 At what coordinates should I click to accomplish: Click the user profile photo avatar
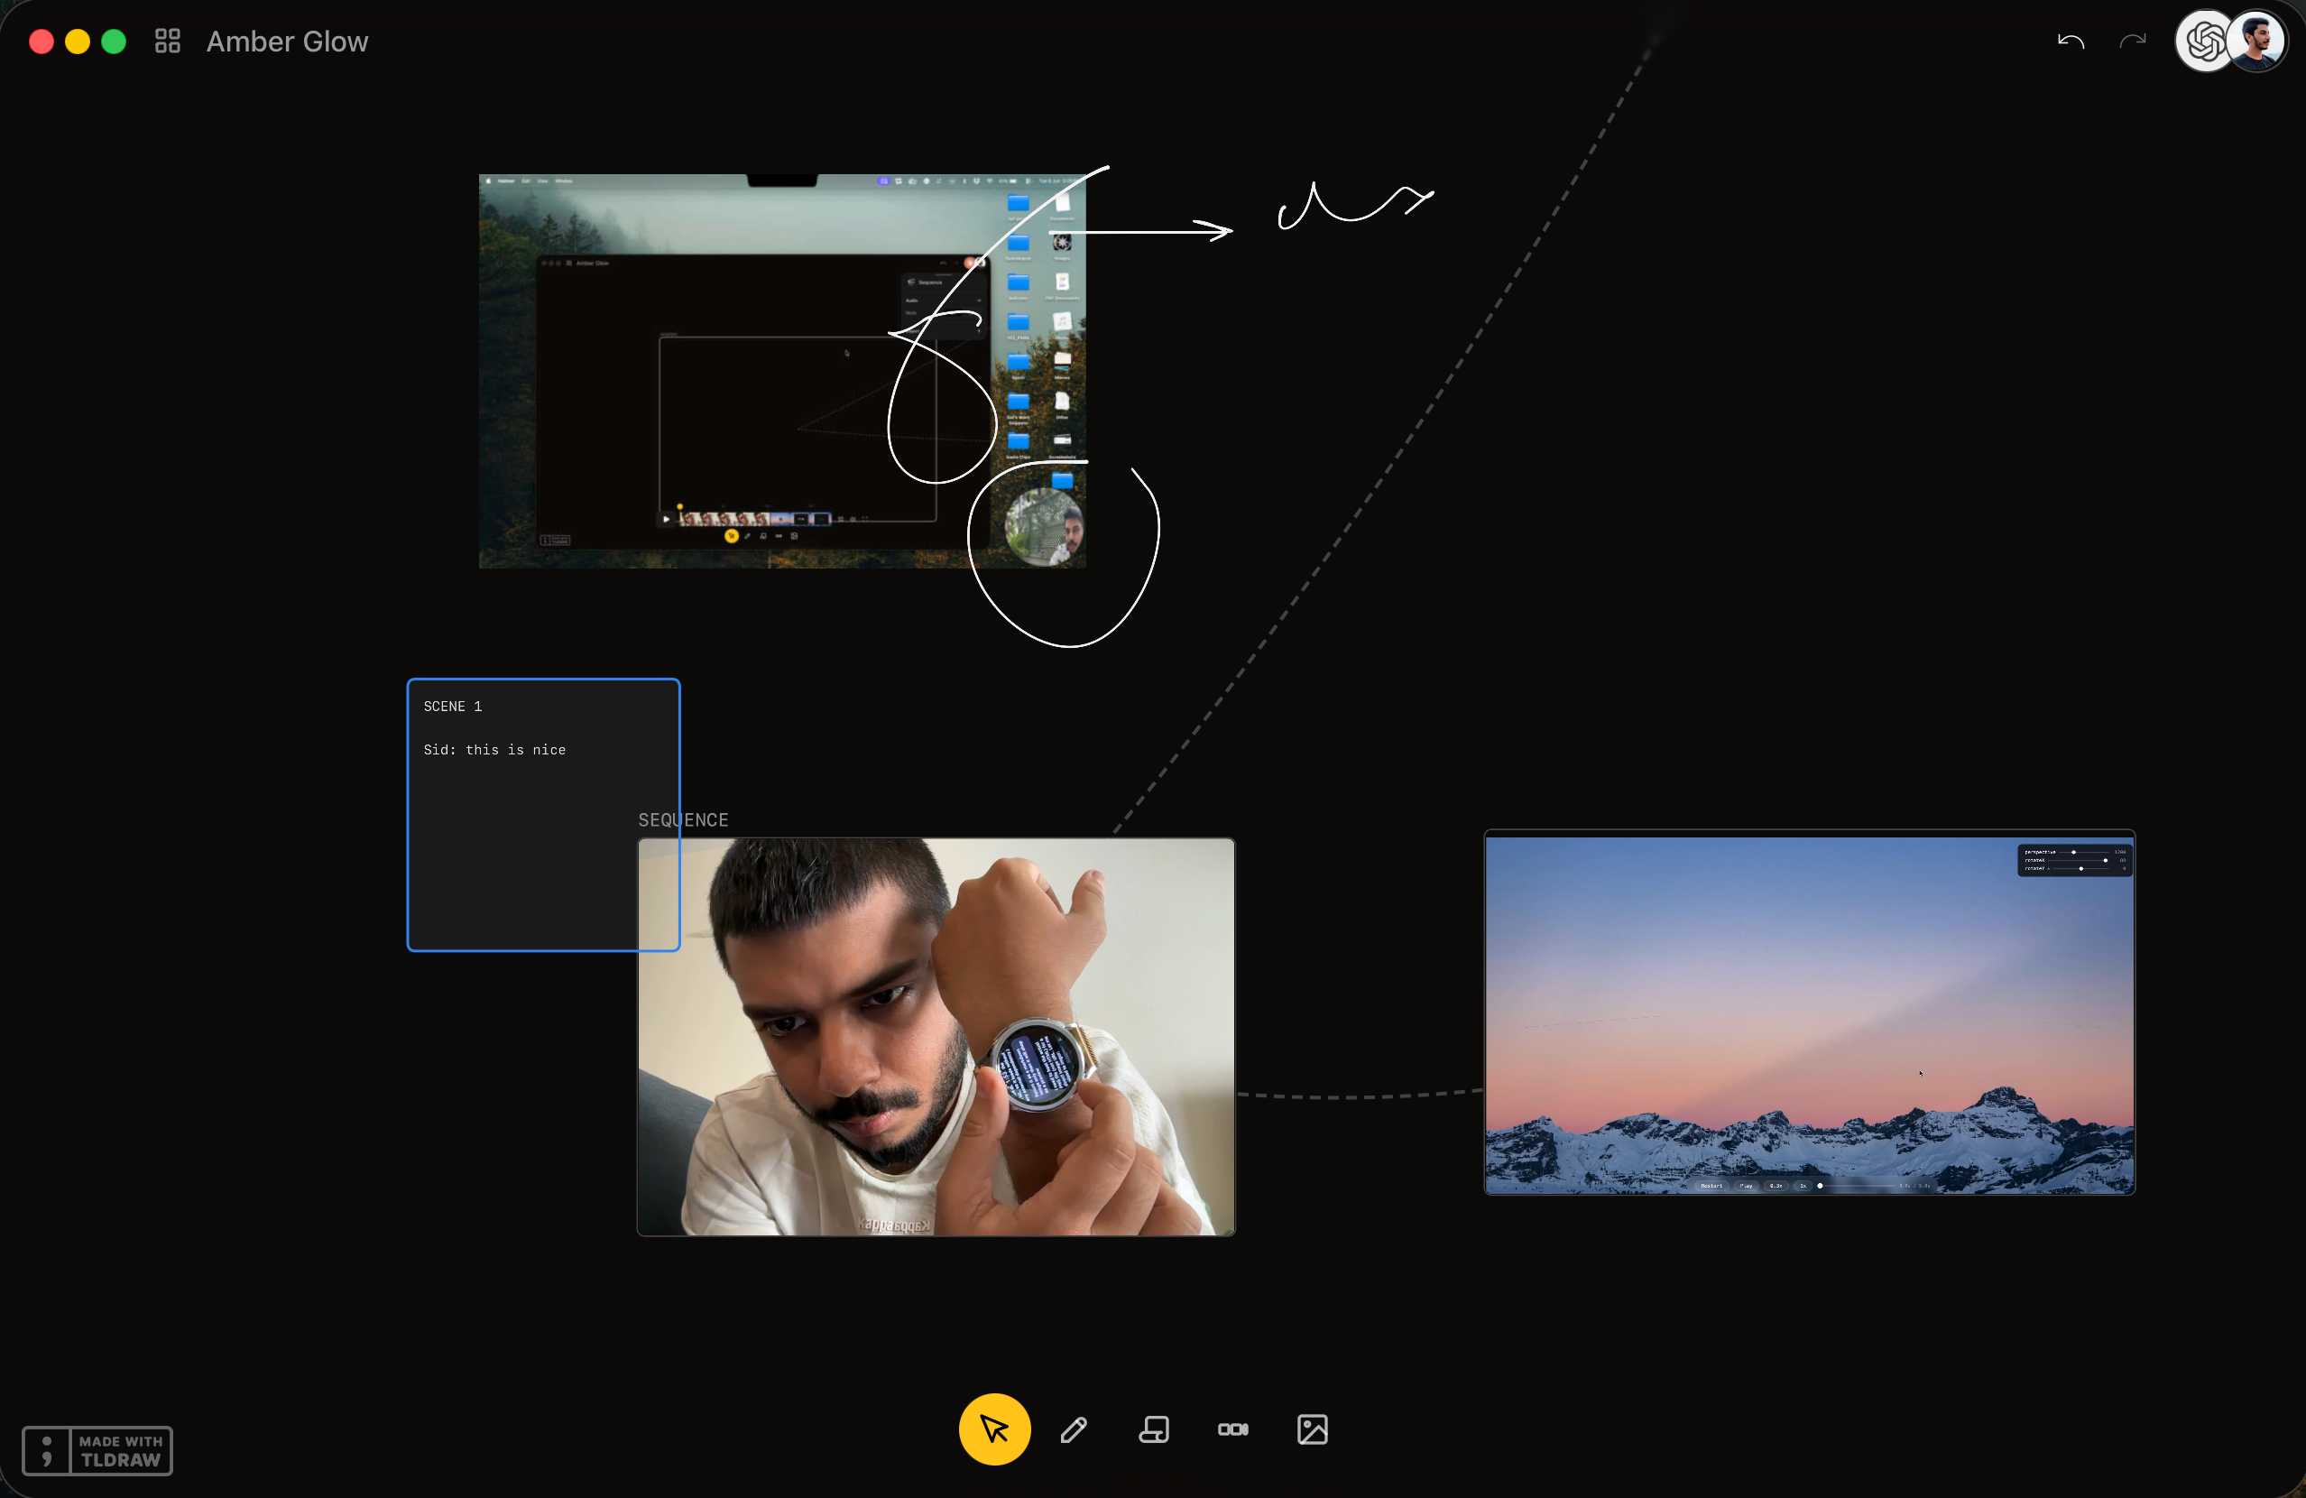pyautogui.click(x=2257, y=41)
